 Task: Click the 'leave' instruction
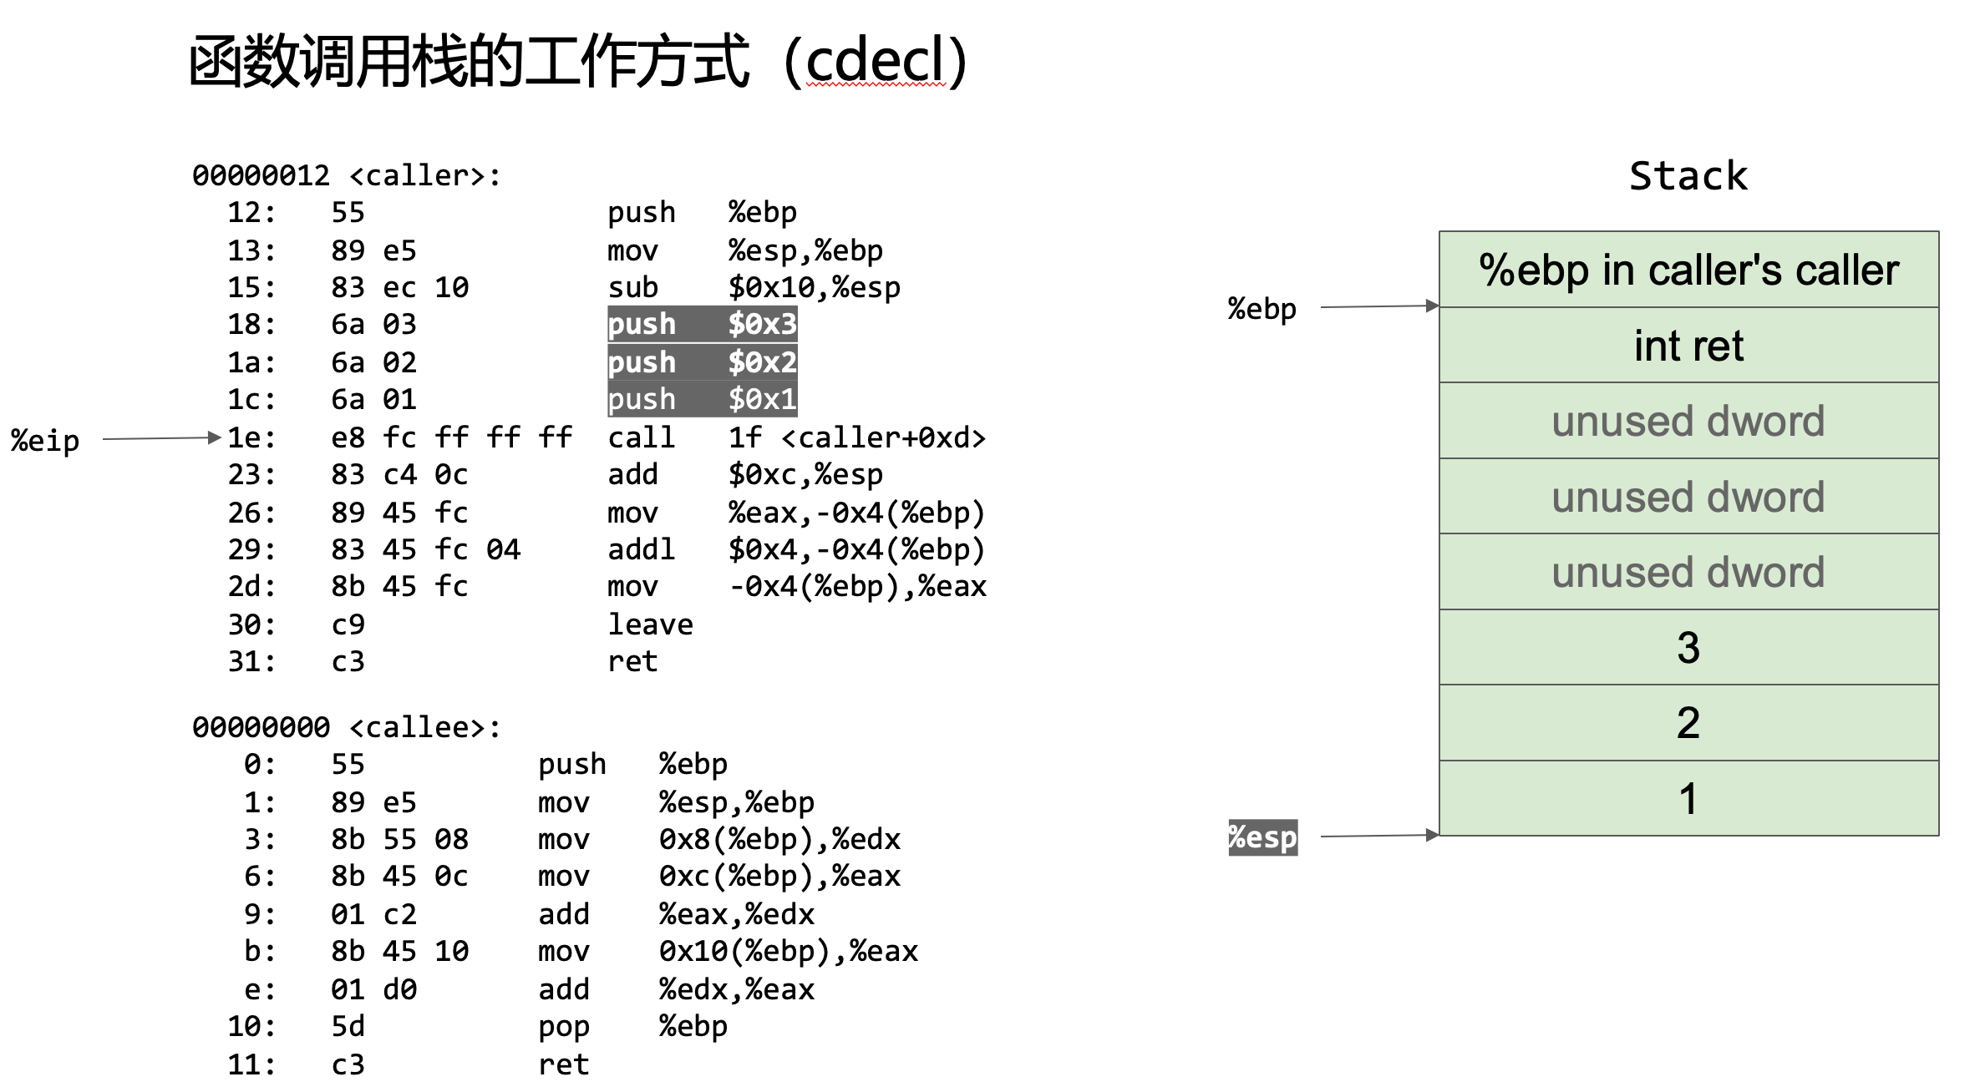(650, 624)
